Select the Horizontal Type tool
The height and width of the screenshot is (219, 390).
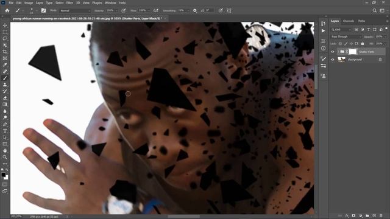pos(5,131)
